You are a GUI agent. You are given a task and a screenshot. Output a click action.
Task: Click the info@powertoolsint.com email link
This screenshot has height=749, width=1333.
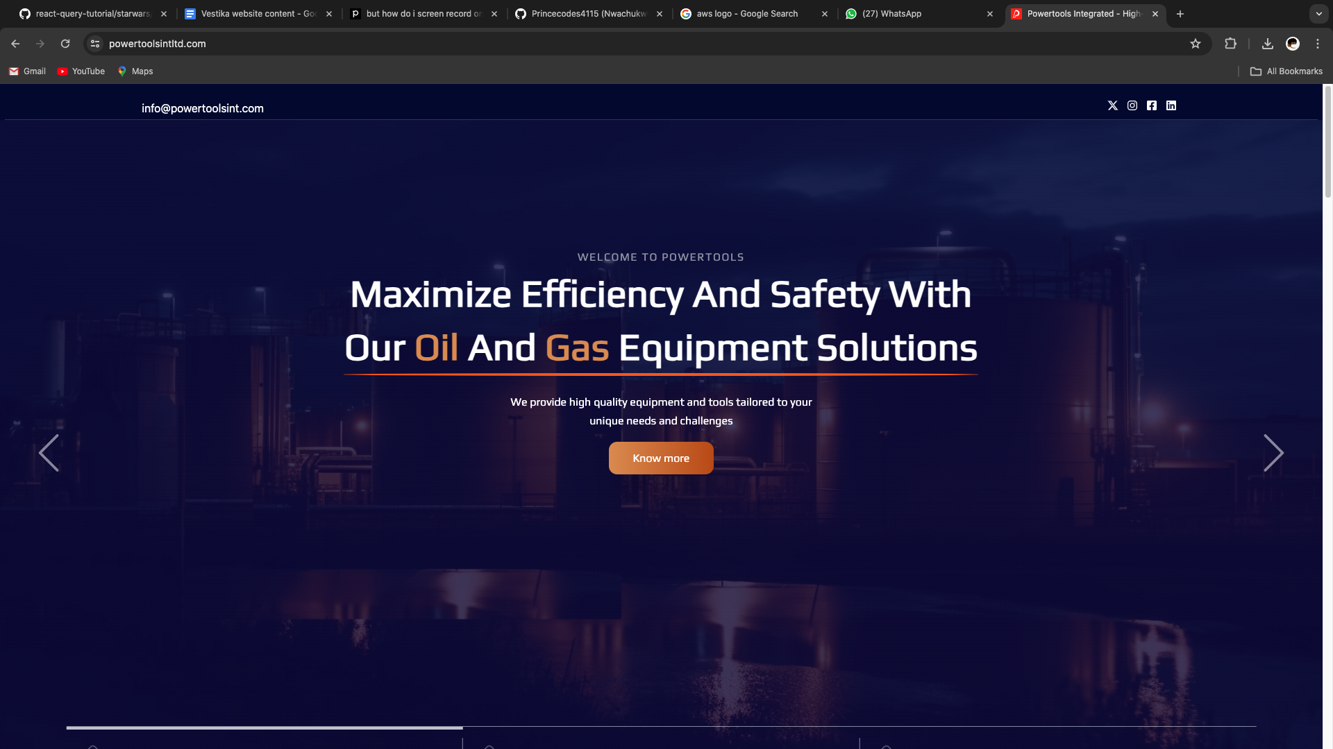tap(203, 108)
